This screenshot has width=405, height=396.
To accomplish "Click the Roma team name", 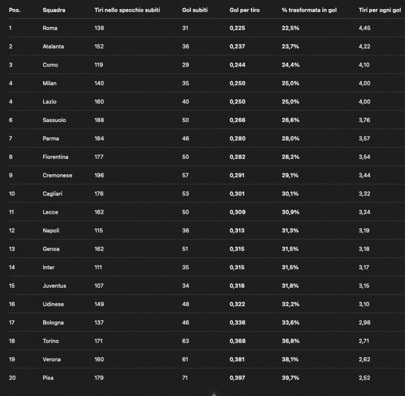I will pos(50,28).
